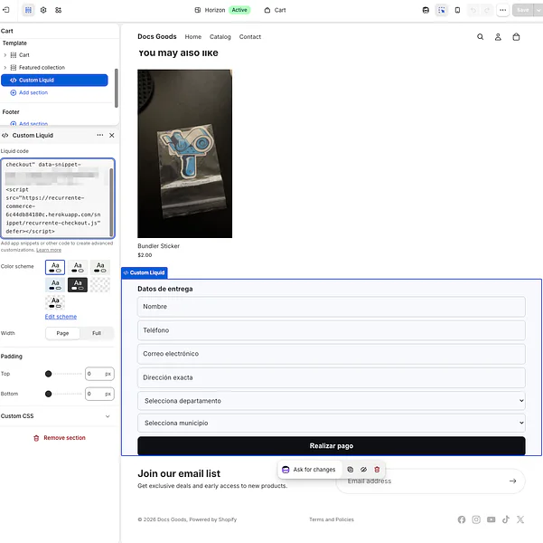Image resolution: width=543 pixels, height=543 pixels.
Task: Open Custom Liquid panel options menu
Action: click(99, 135)
